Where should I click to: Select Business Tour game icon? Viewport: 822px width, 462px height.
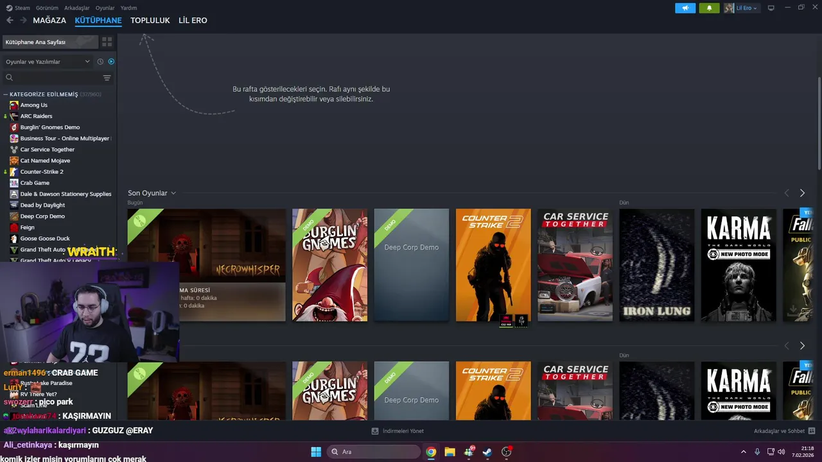pos(14,139)
